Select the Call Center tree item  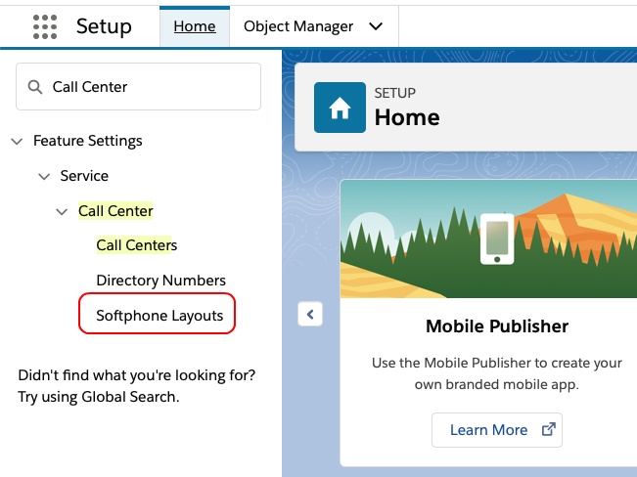click(115, 211)
